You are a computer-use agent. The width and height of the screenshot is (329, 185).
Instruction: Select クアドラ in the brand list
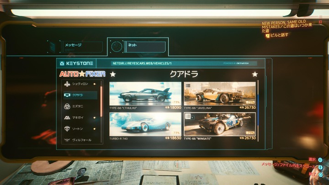(x=80, y=95)
